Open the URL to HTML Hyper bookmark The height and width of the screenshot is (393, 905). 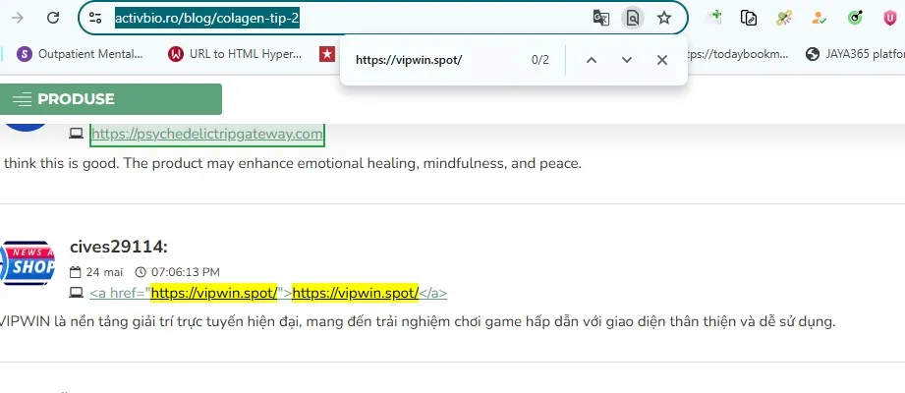tap(235, 54)
